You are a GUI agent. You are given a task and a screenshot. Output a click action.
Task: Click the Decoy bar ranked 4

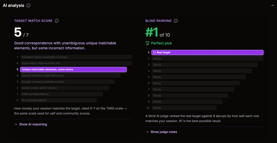(x=202, y=71)
